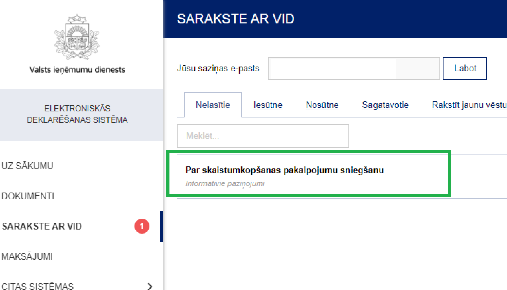Open the Nosūtne tab
The width and height of the screenshot is (507, 290).
tap(322, 105)
